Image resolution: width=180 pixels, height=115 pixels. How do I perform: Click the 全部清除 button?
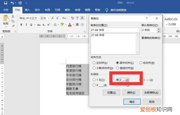coord(151,93)
